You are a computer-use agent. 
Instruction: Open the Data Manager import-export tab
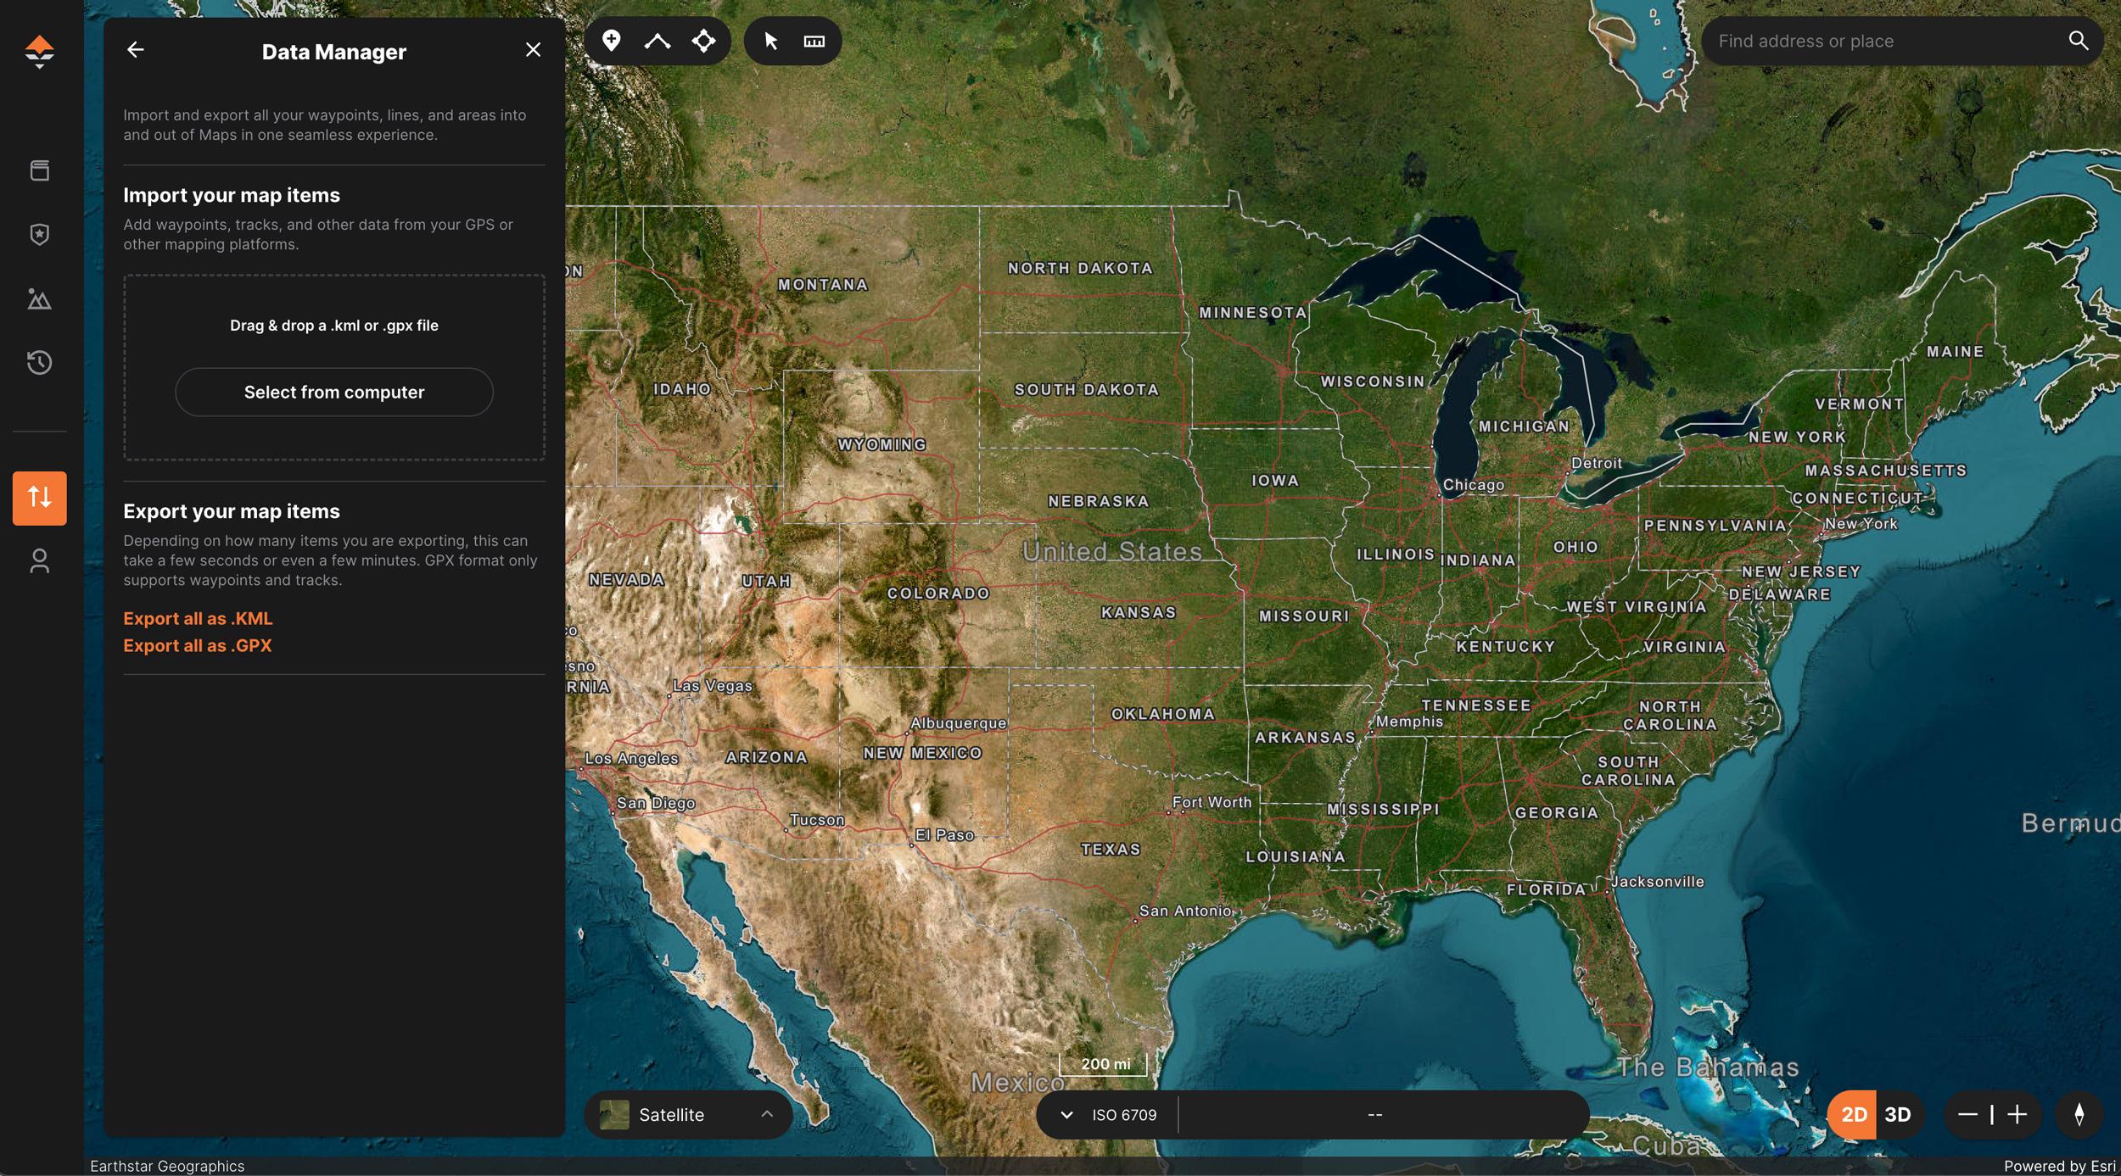coord(39,498)
